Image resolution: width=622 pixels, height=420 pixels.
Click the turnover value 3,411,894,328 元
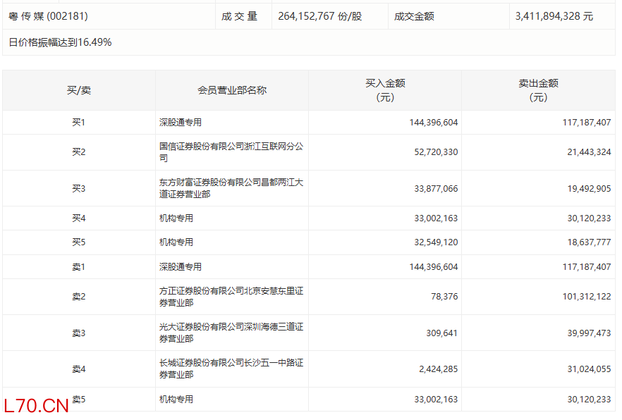(554, 16)
